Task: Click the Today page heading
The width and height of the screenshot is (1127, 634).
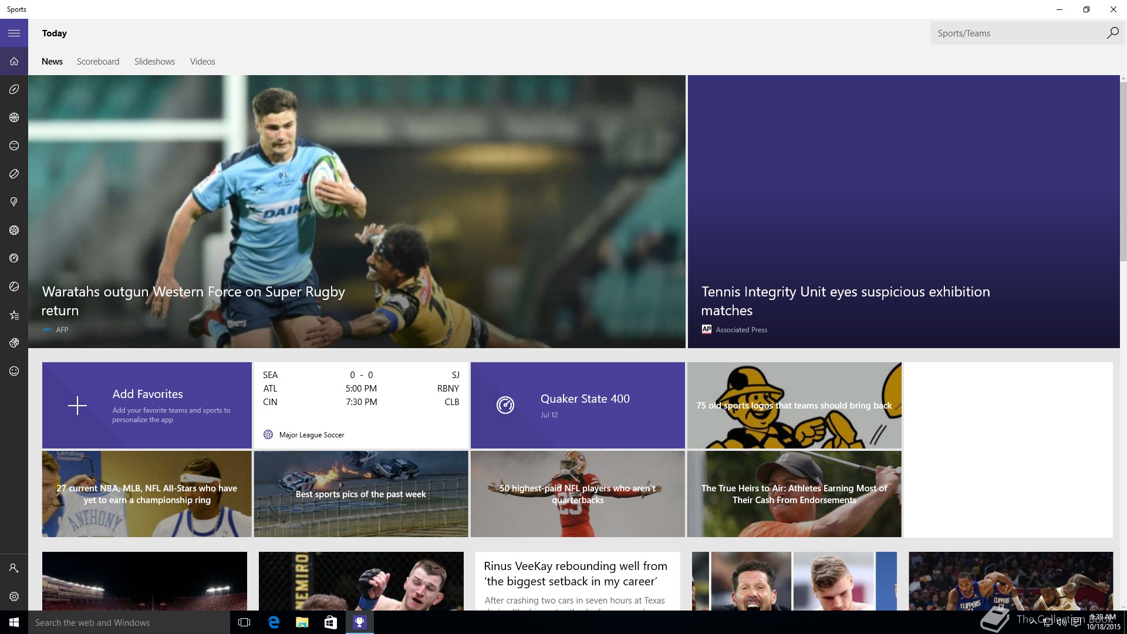Action: (x=55, y=33)
